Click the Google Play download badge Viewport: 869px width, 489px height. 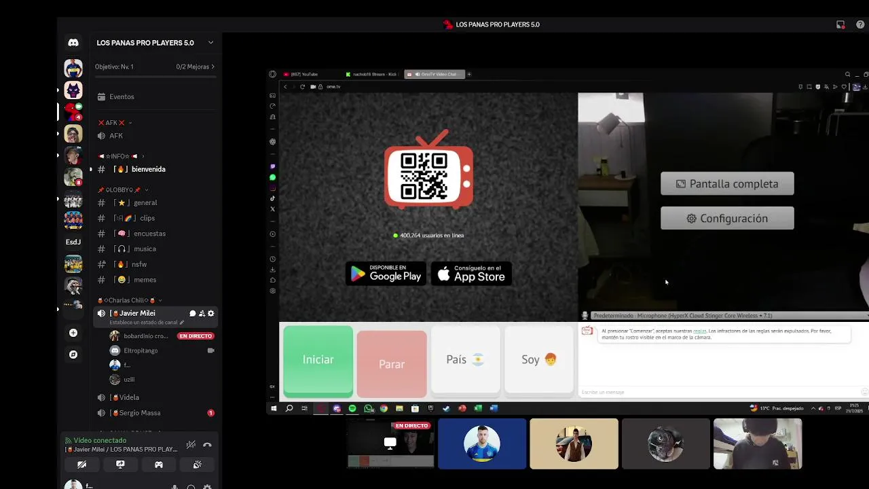(x=386, y=274)
